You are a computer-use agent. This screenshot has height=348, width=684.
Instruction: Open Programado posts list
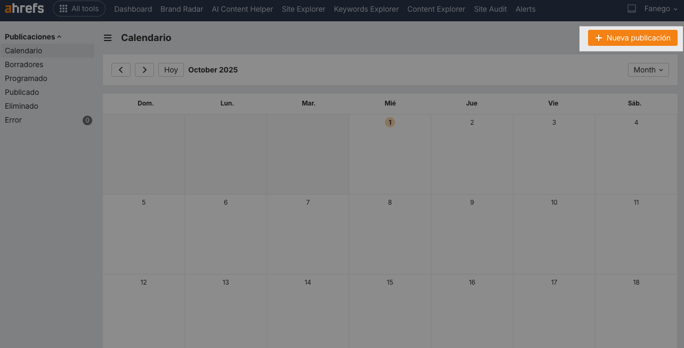click(x=26, y=78)
